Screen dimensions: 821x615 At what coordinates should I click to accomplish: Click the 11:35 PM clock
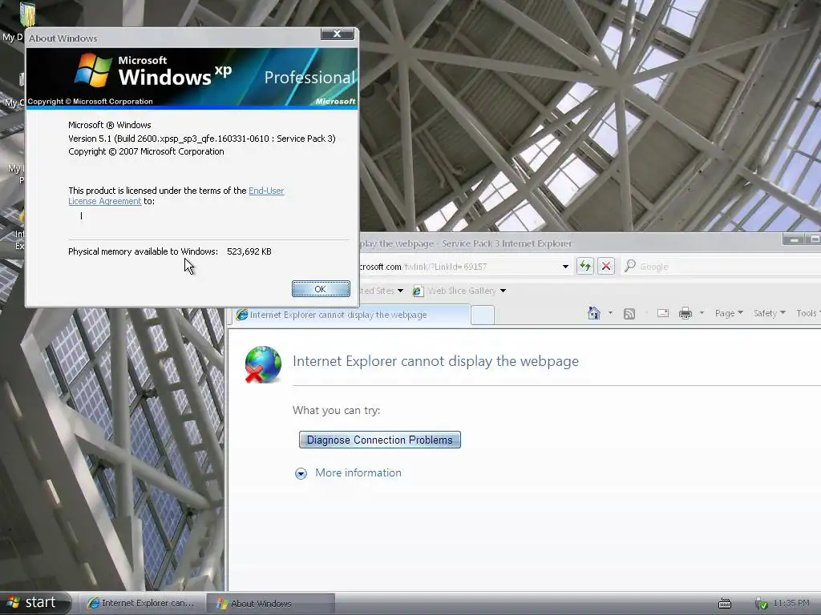(791, 603)
